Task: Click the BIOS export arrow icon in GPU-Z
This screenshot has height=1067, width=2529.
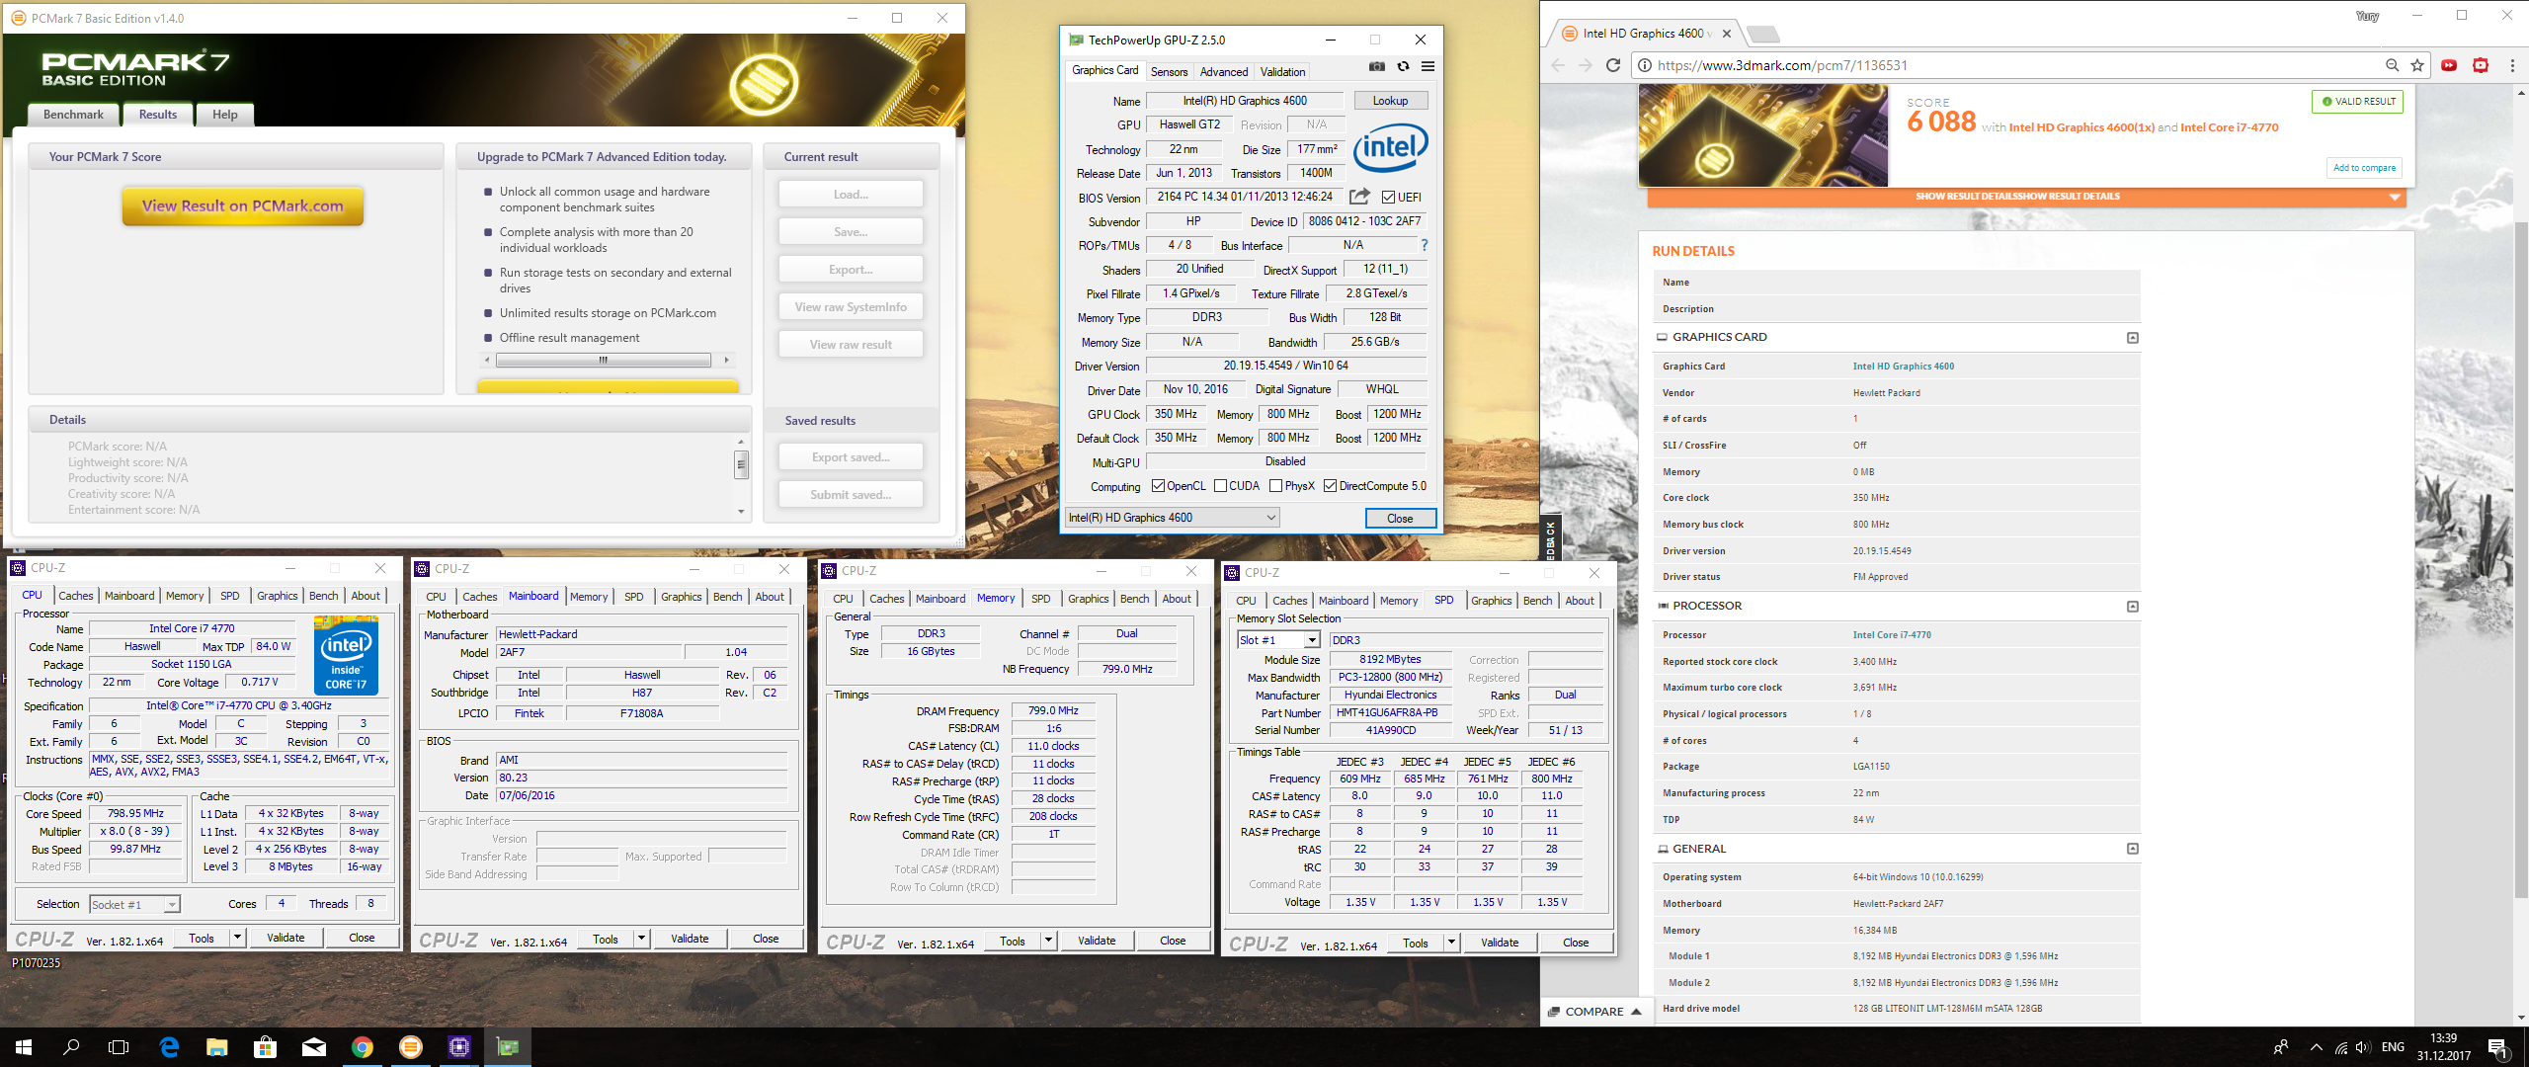Action: (x=1359, y=197)
